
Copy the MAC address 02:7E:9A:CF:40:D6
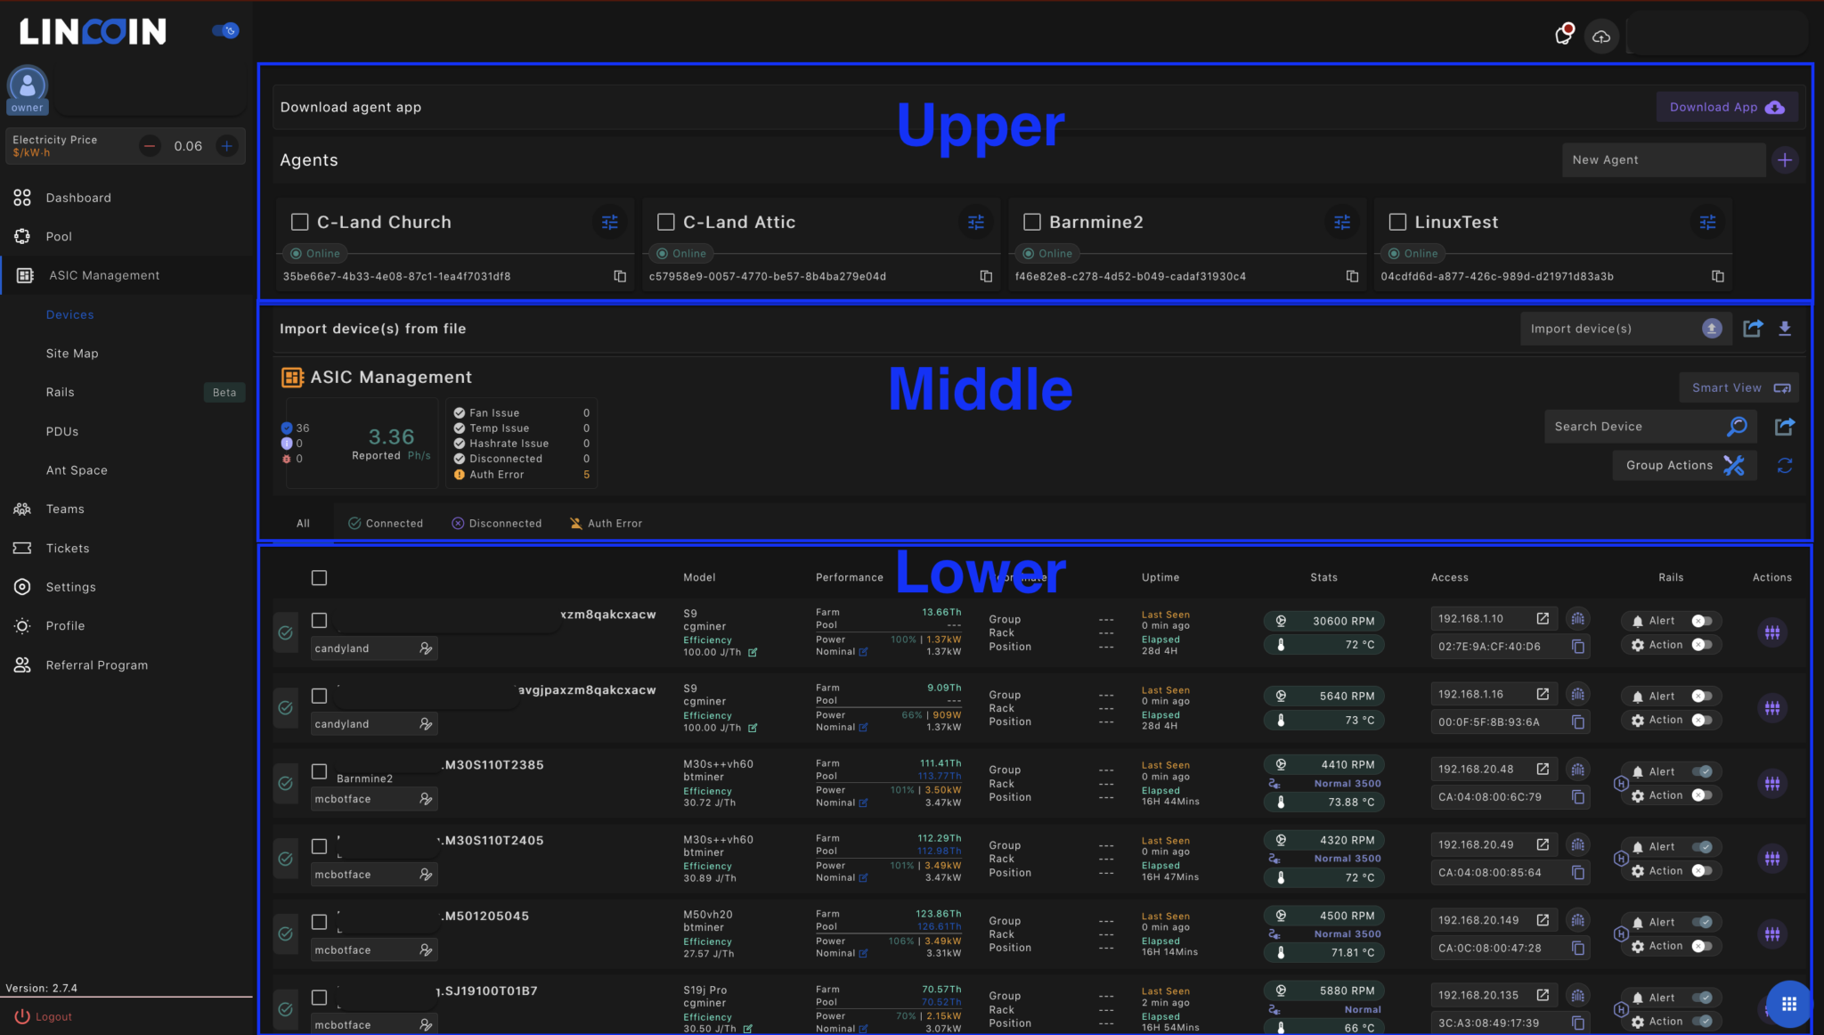click(1580, 646)
